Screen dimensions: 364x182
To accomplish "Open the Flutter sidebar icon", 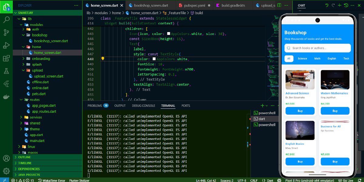I will (x=6, y=84).
